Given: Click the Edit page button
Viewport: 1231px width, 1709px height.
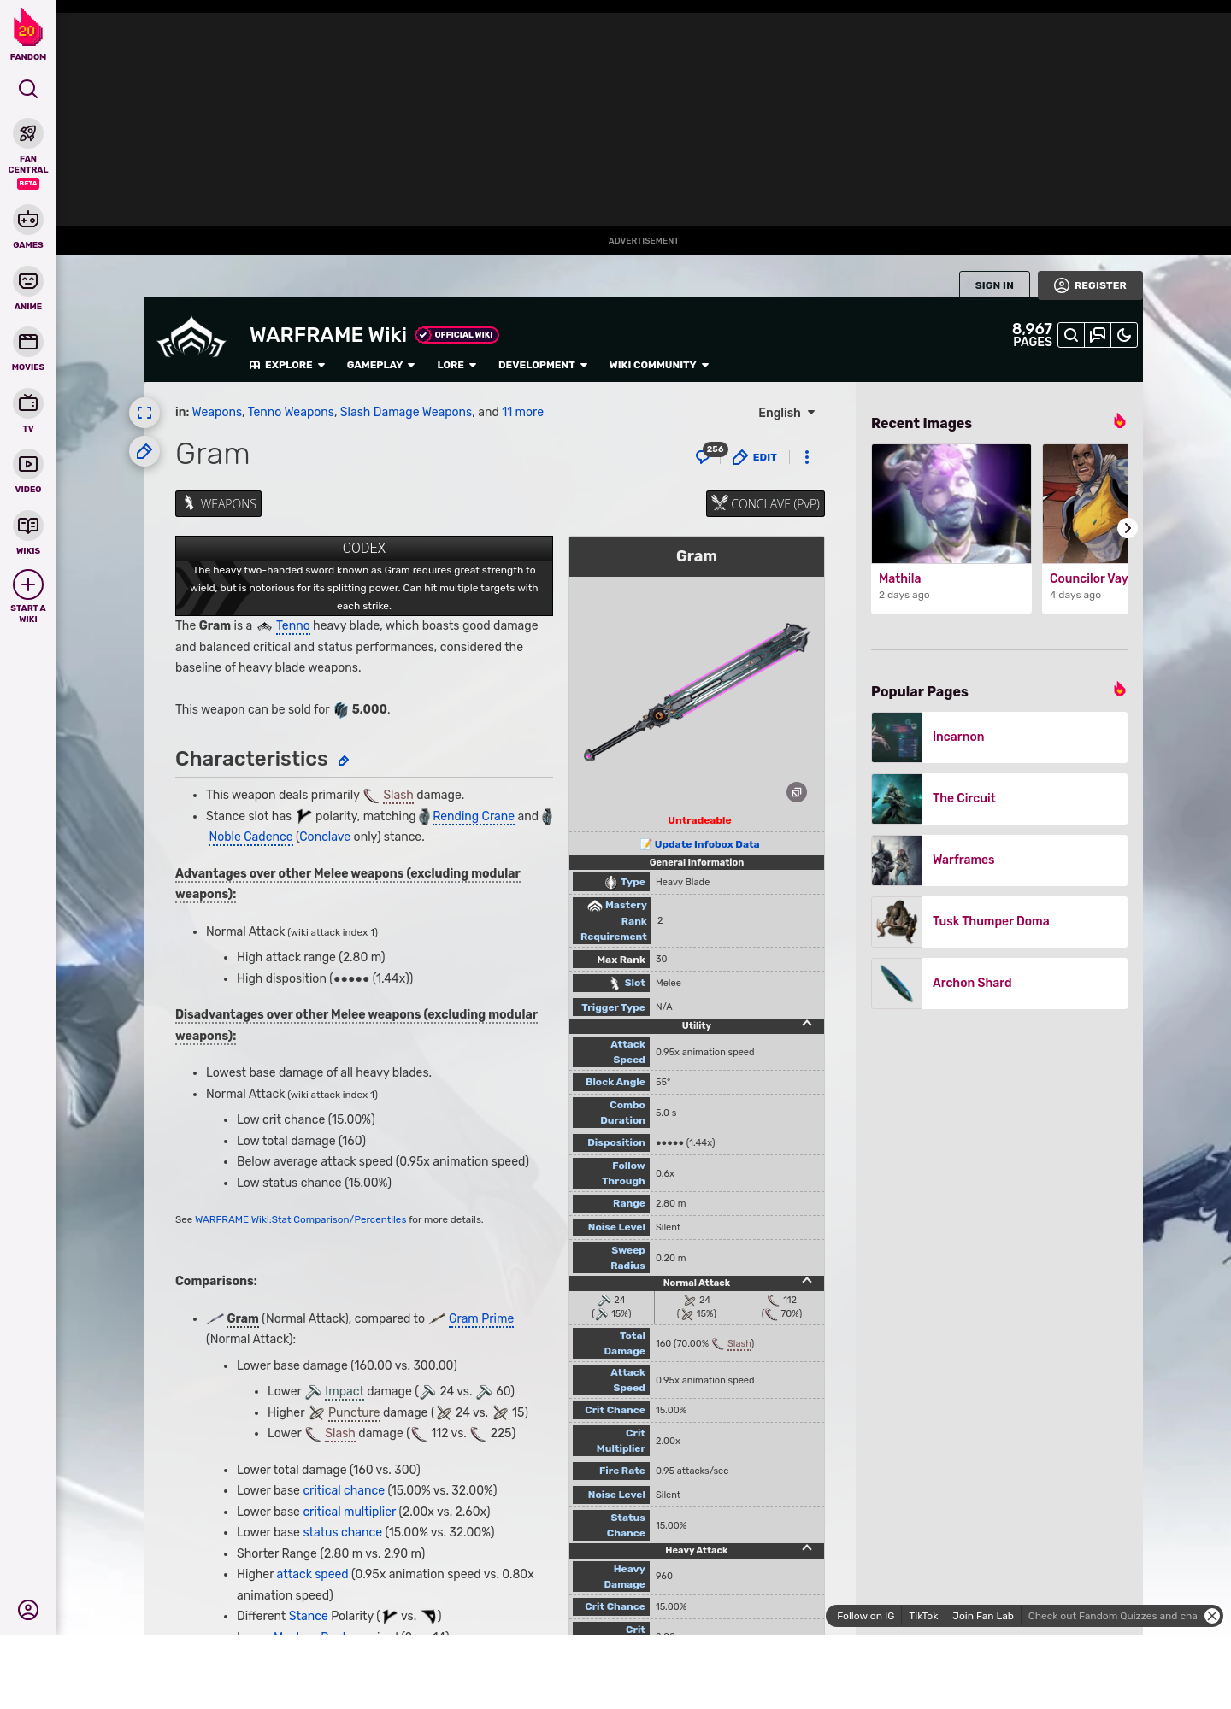Looking at the screenshot, I should tap(756, 457).
